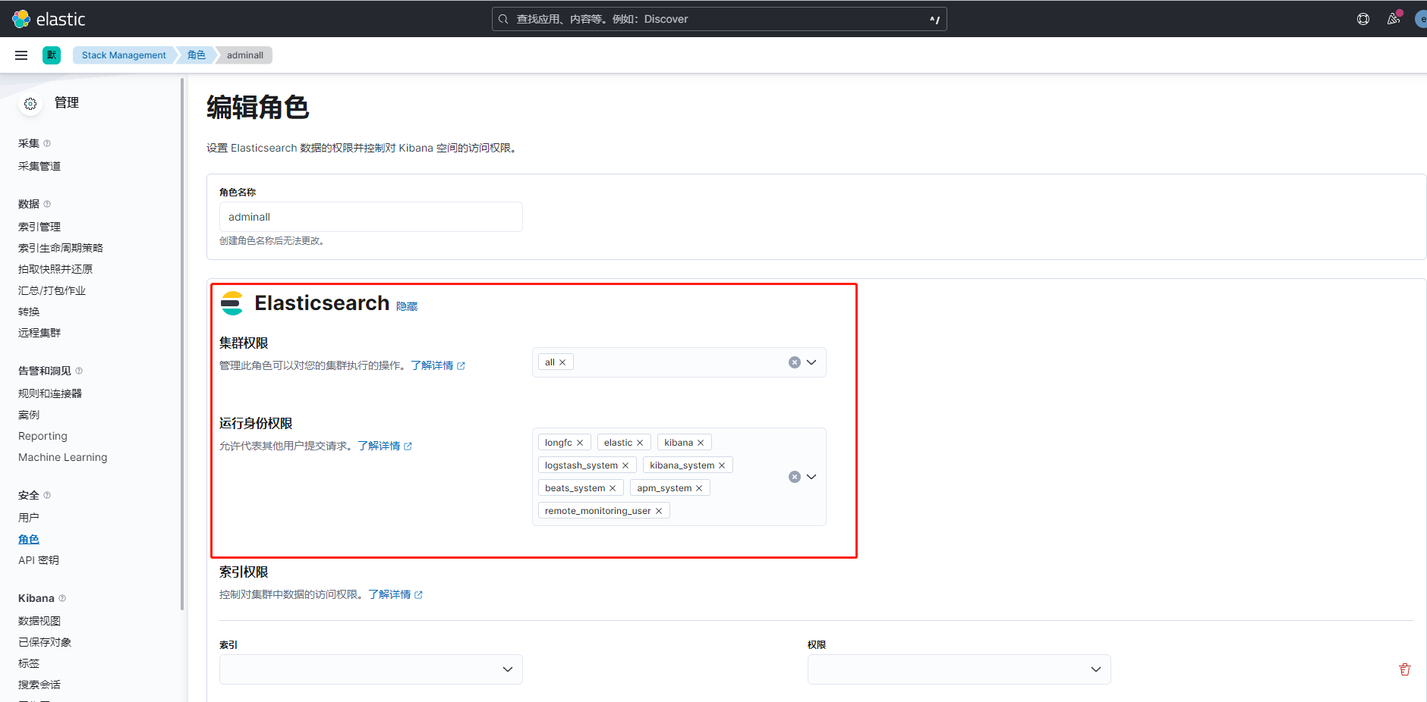Click the 编辑角色 page heading
Image resolution: width=1427 pixels, height=702 pixels.
point(258,108)
